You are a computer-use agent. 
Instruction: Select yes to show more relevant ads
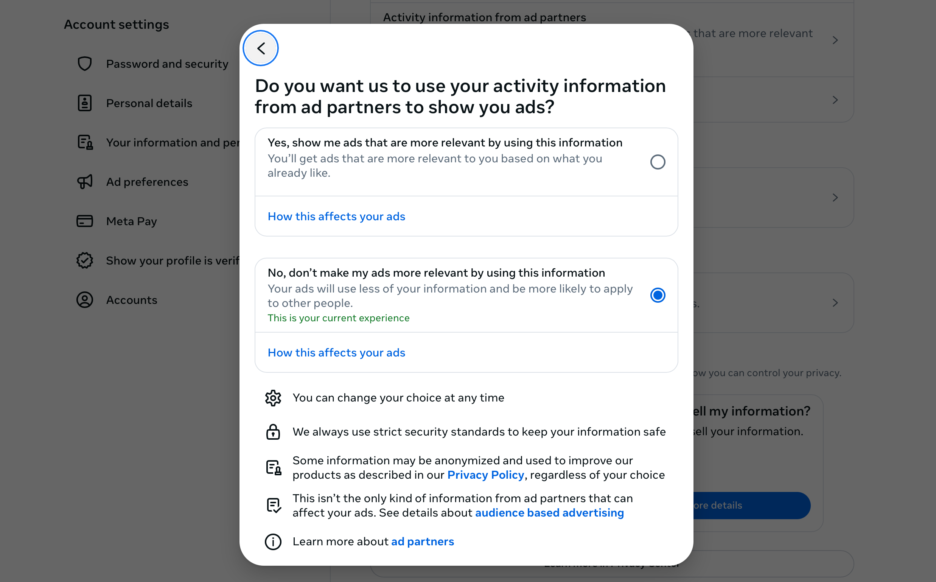657,162
